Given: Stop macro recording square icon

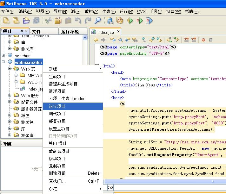Looking at the screenshot, I should click(x=211, y=40).
